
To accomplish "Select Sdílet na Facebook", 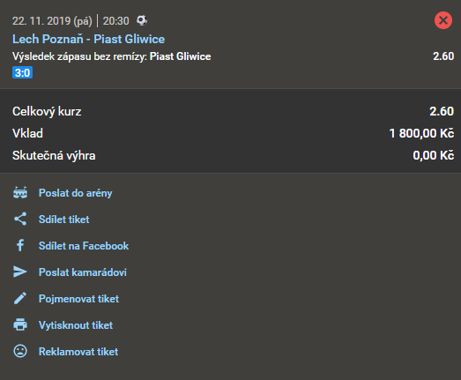I will tap(84, 246).
